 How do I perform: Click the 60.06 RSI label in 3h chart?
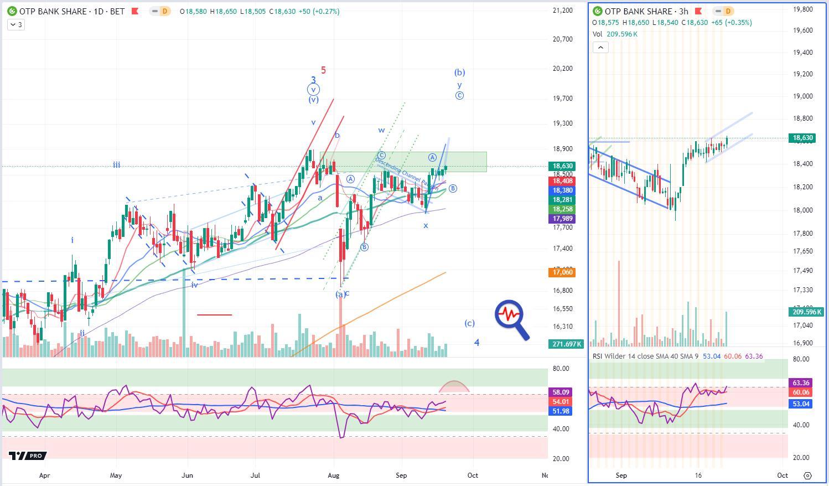[801, 392]
